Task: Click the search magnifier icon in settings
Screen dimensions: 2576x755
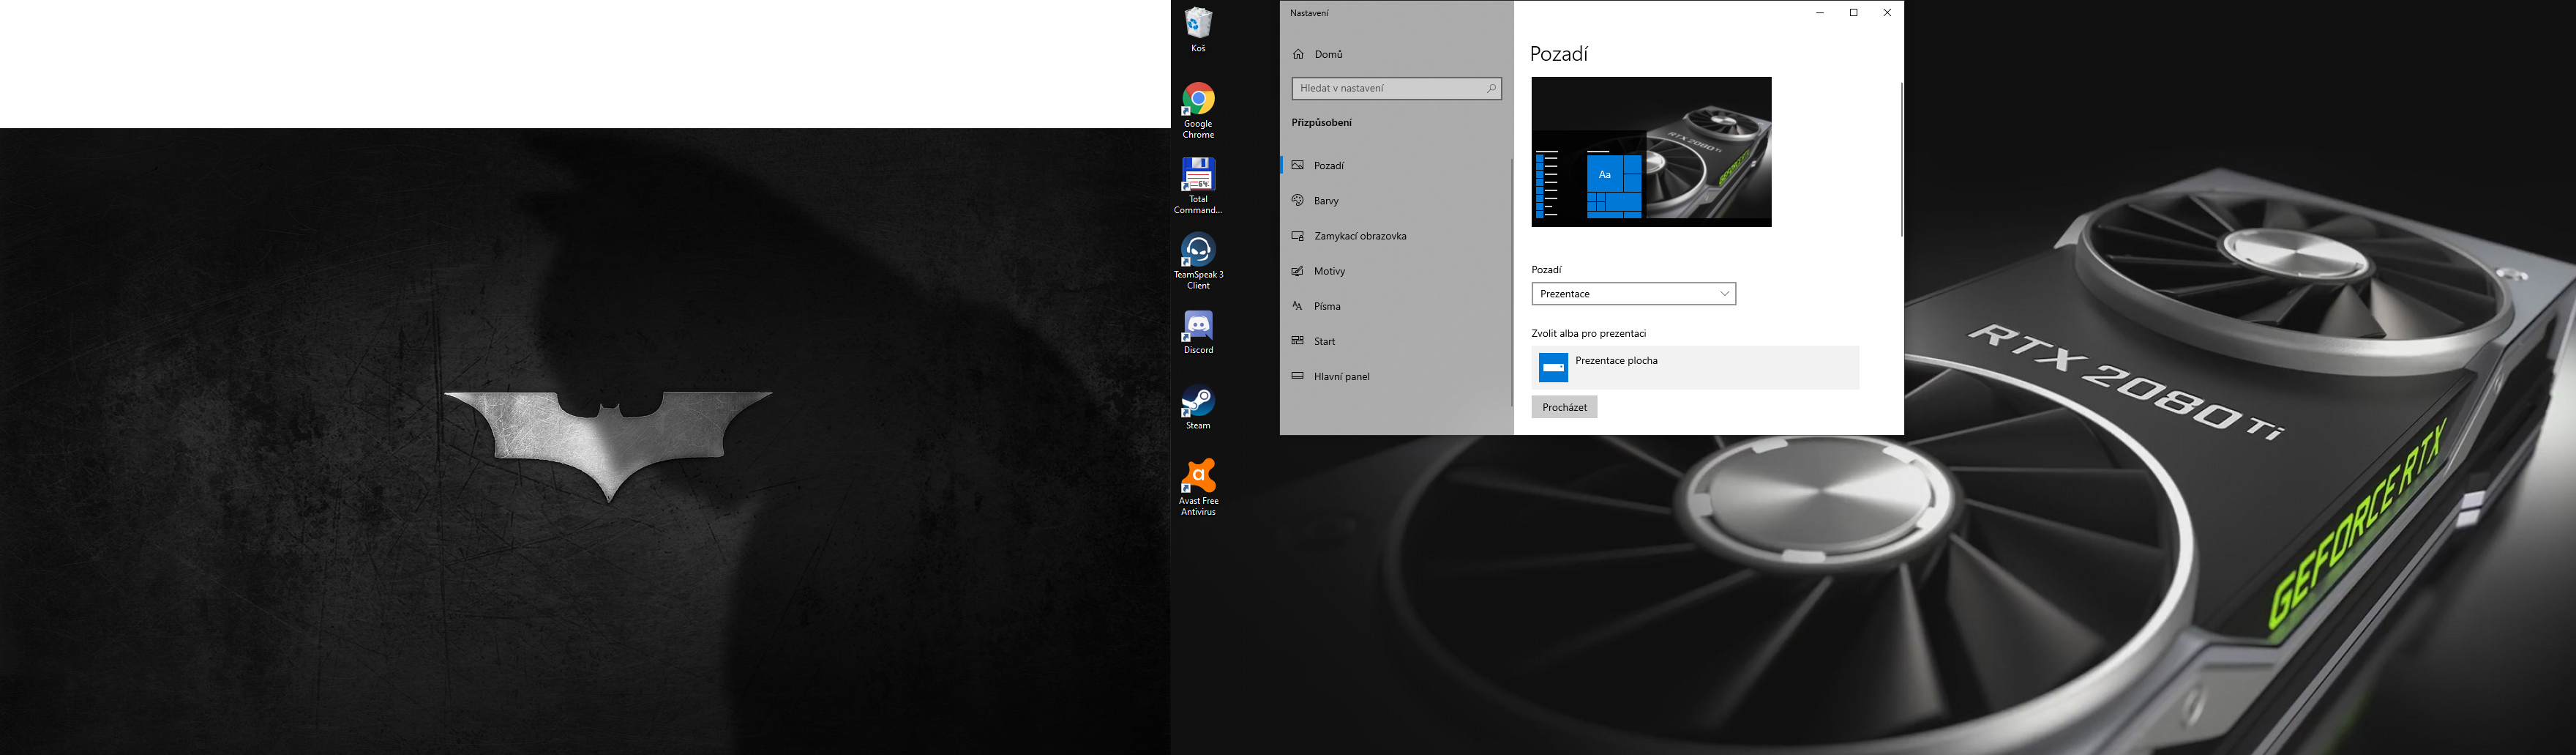Action: coord(1490,88)
